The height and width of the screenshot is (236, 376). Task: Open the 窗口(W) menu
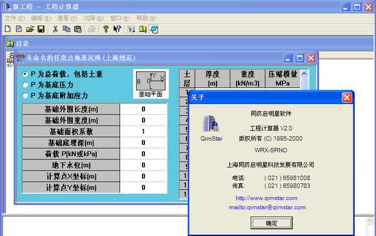click(x=120, y=18)
